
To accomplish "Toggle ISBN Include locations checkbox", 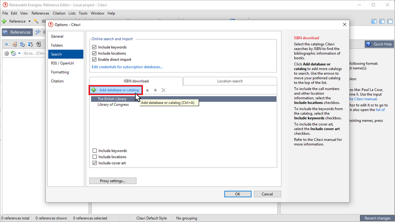I will click(x=94, y=157).
